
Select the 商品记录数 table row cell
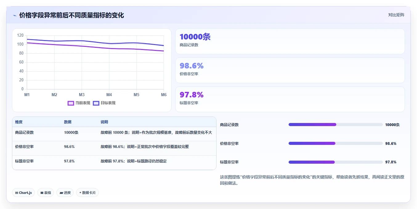(24, 132)
